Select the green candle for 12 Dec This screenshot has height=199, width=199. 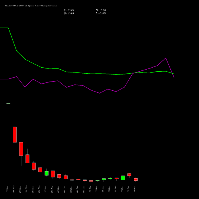click(x=104, y=179)
